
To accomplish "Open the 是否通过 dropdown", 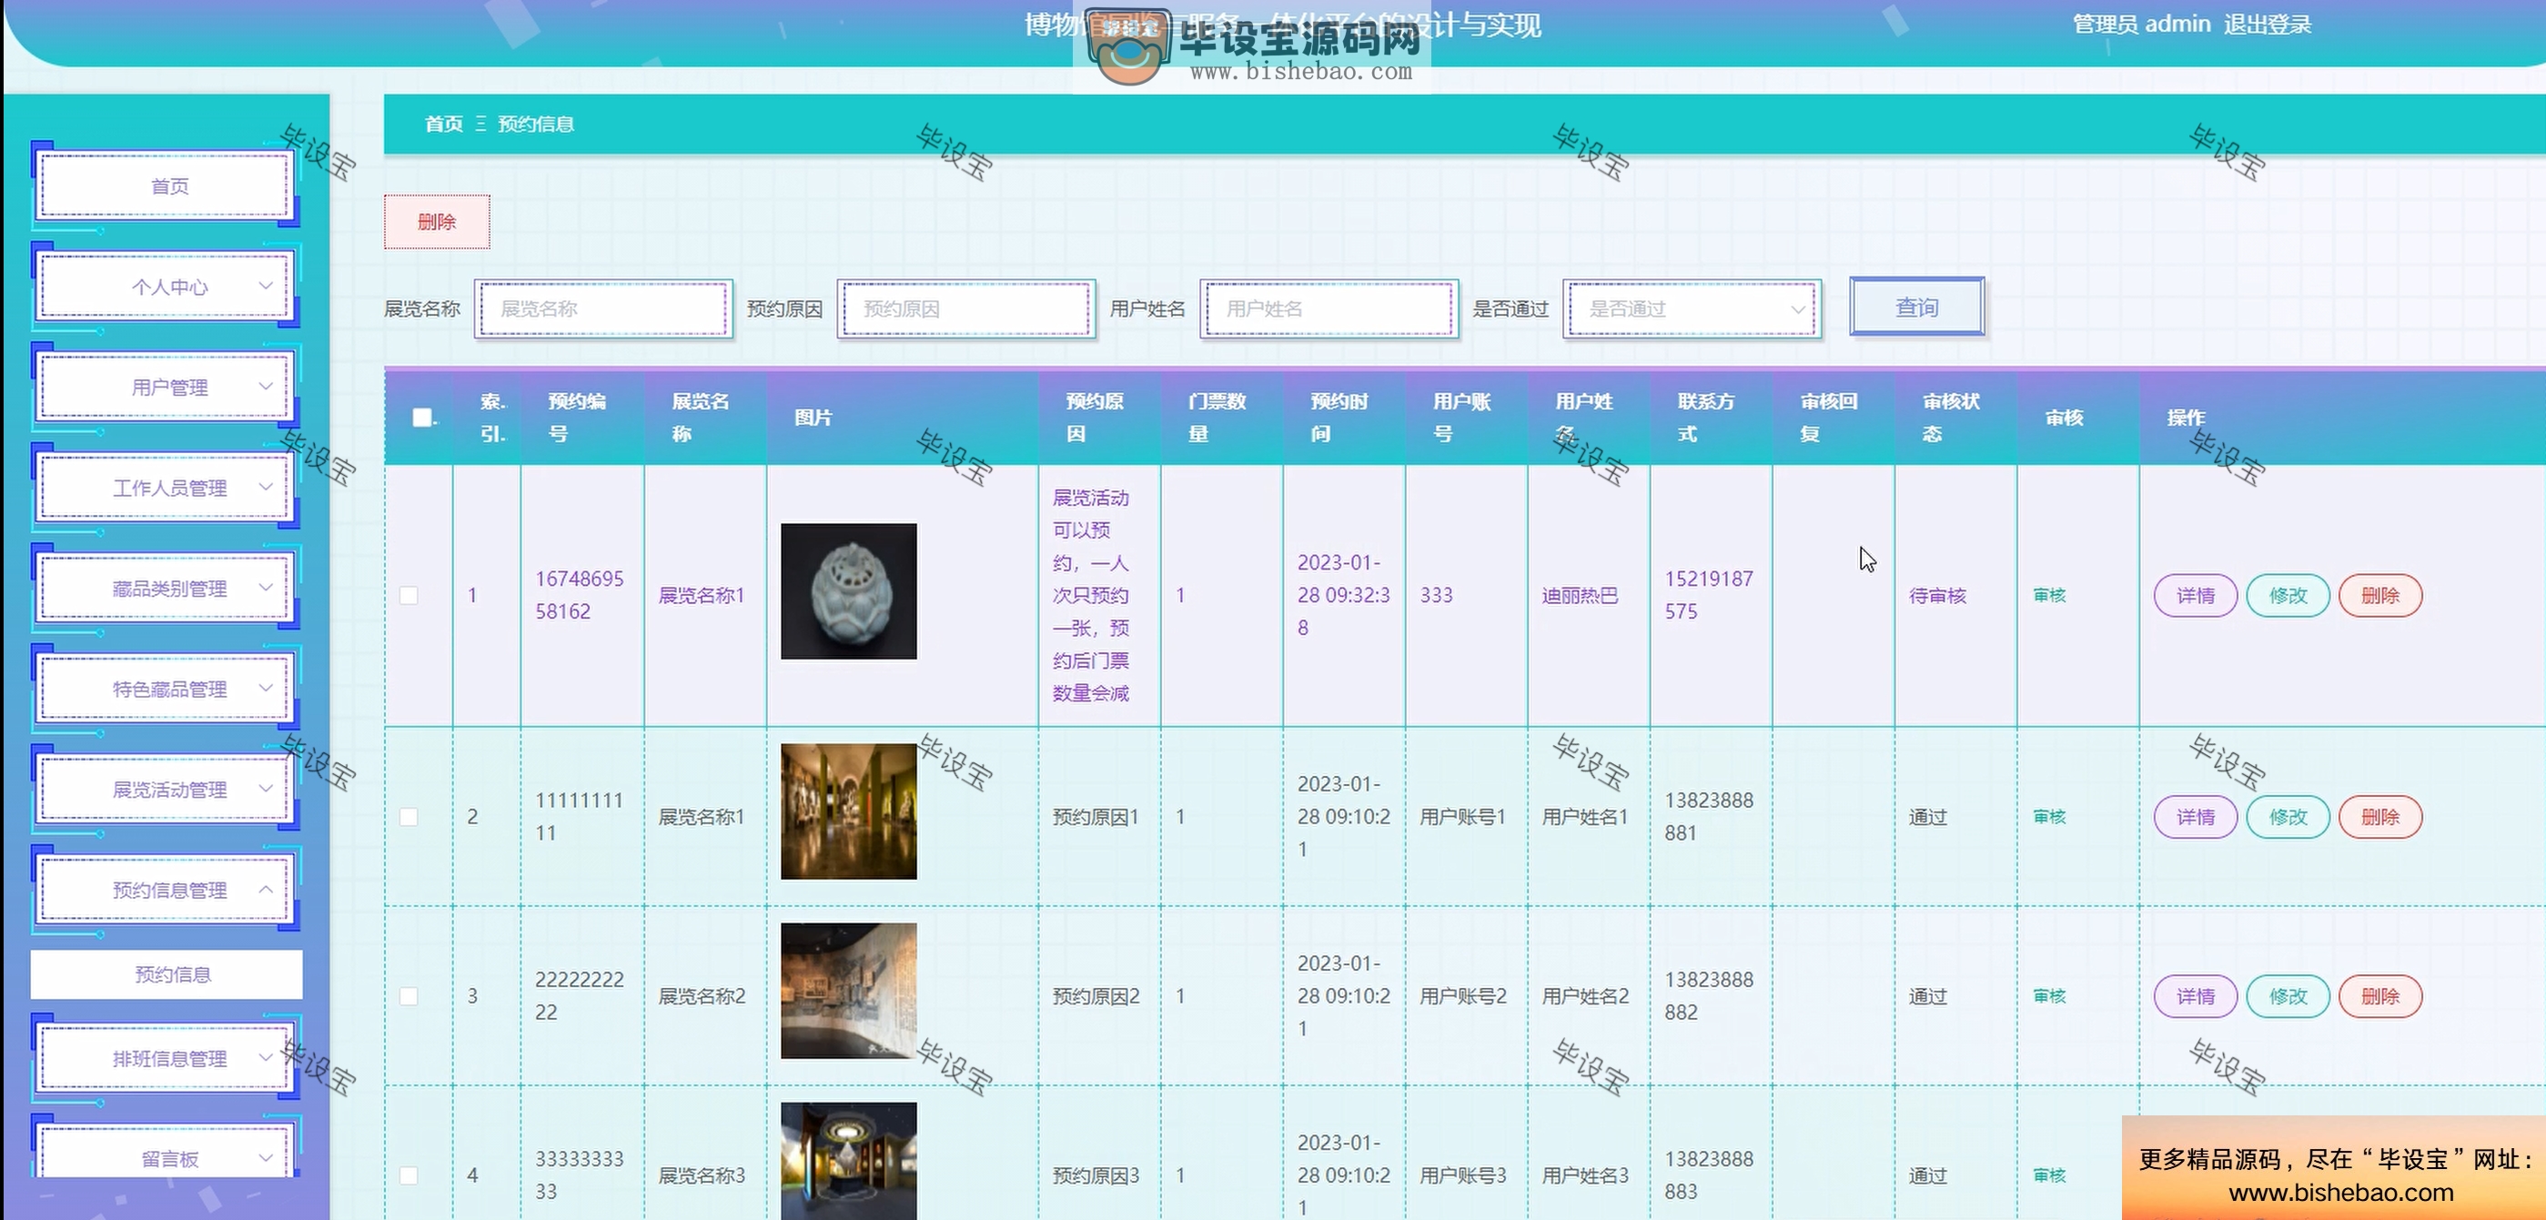I will tap(1692, 309).
